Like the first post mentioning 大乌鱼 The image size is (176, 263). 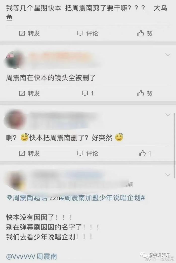pyautogui.click(x=145, y=33)
